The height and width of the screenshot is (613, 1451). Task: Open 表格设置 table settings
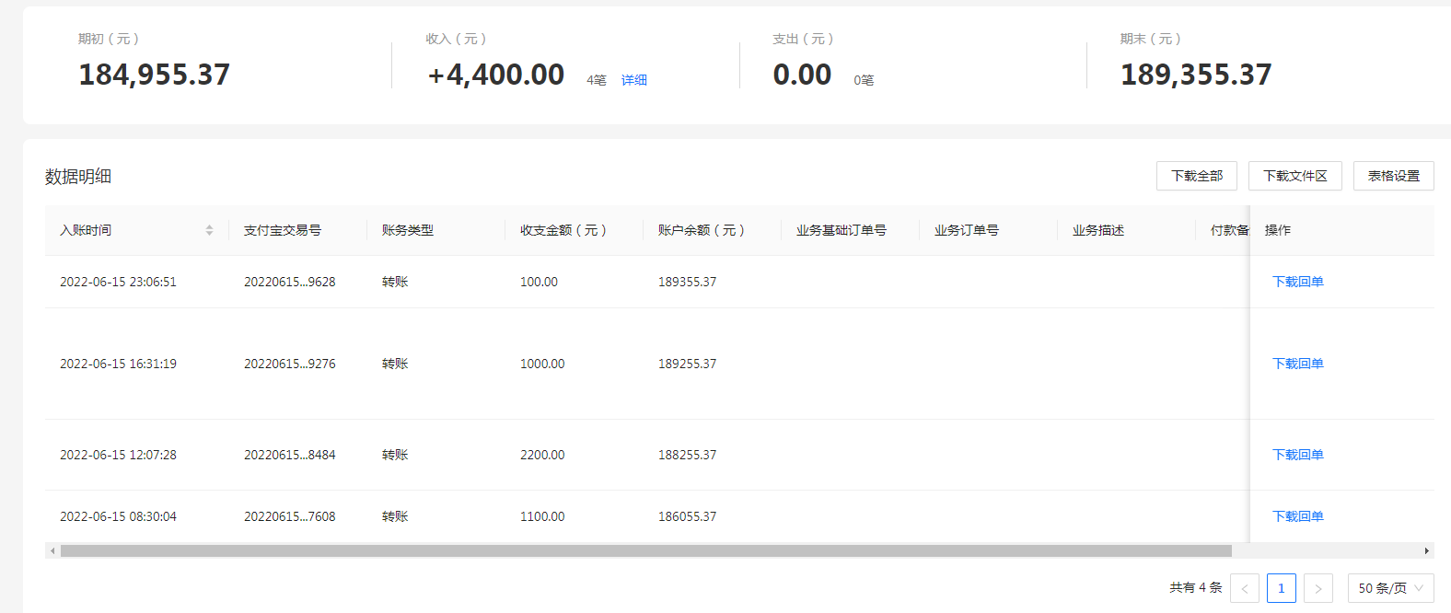(1394, 176)
